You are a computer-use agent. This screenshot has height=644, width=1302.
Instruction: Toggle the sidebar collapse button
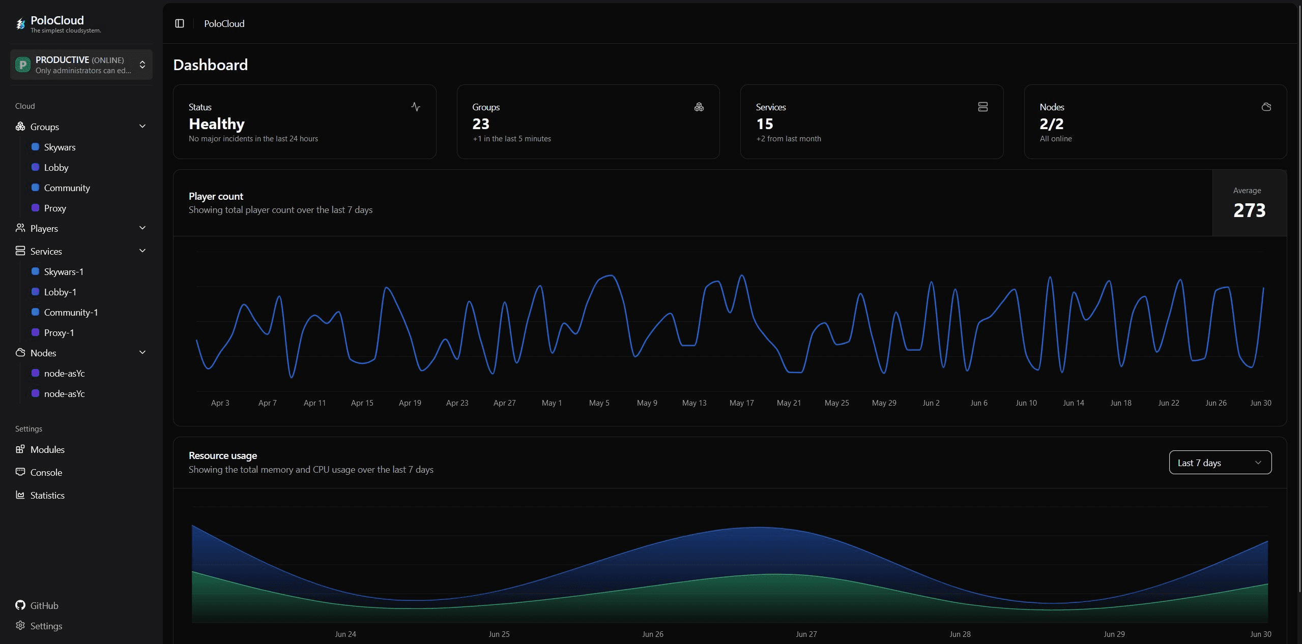[180, 22]
